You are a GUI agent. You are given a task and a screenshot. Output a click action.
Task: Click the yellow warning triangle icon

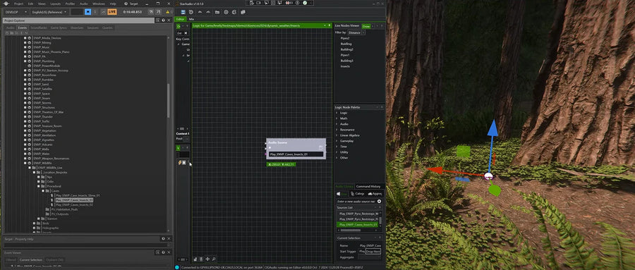pos(167,12)
